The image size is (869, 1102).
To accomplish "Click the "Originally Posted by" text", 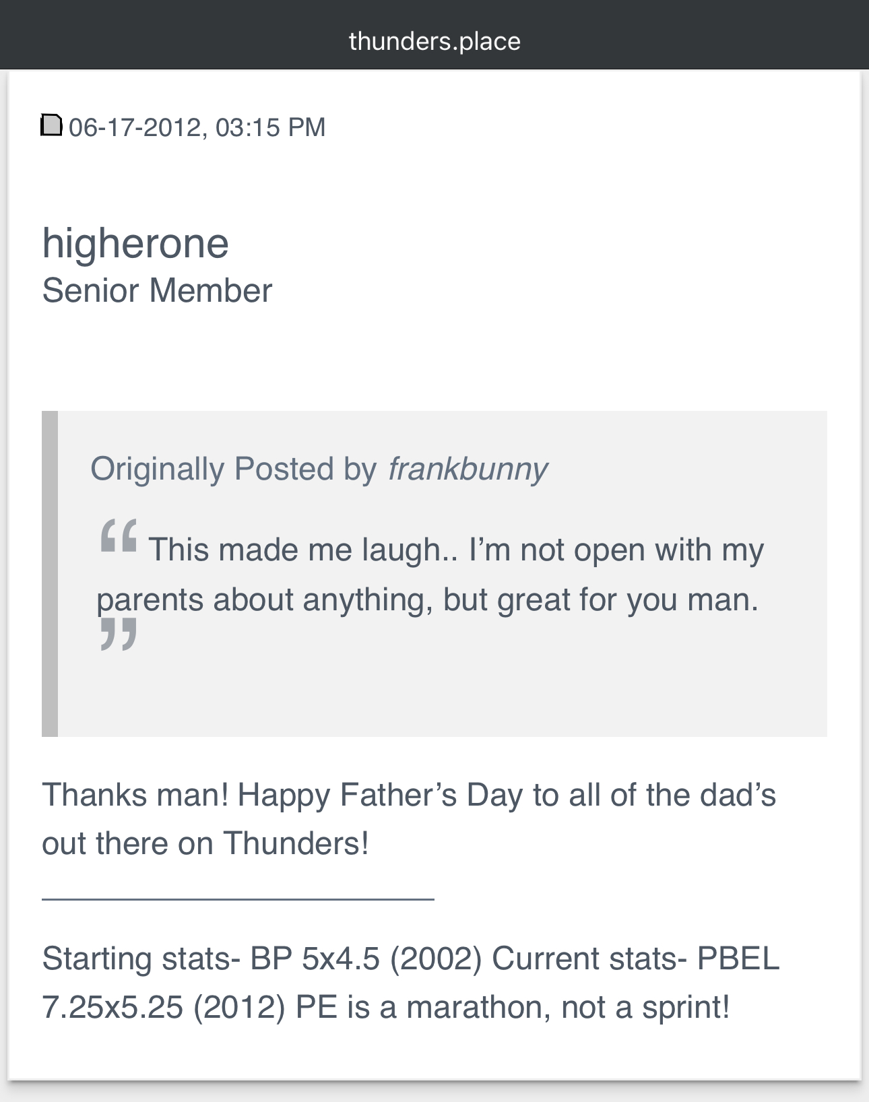I will [x=233, y=469].
